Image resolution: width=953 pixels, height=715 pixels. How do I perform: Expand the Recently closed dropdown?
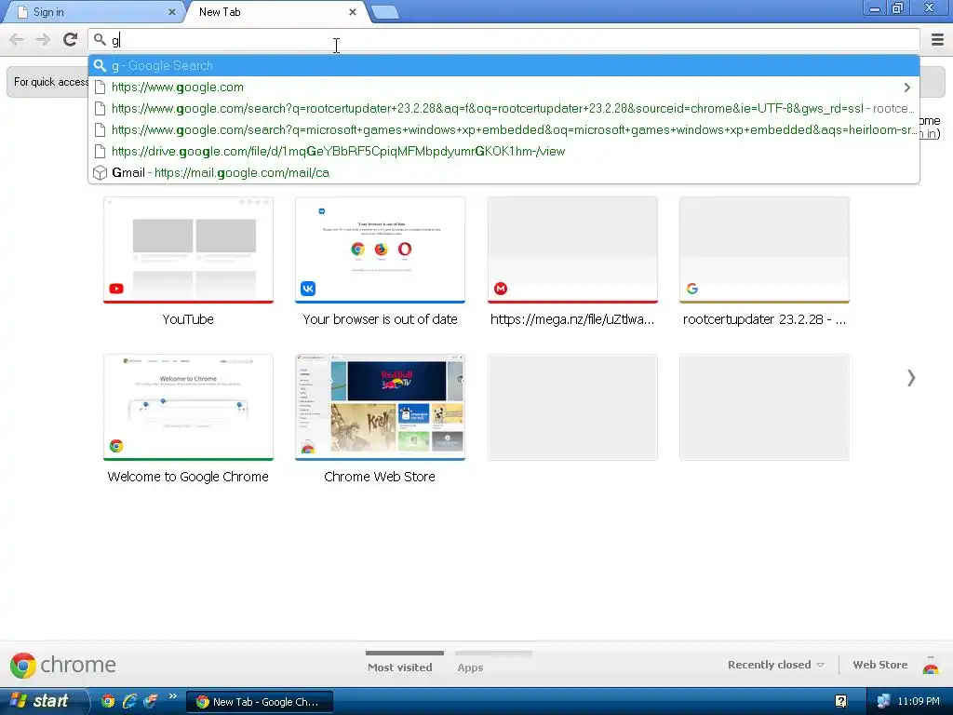coord(775,665)
